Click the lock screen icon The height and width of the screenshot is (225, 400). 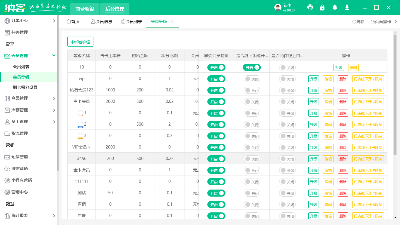(x=322, y=8)
